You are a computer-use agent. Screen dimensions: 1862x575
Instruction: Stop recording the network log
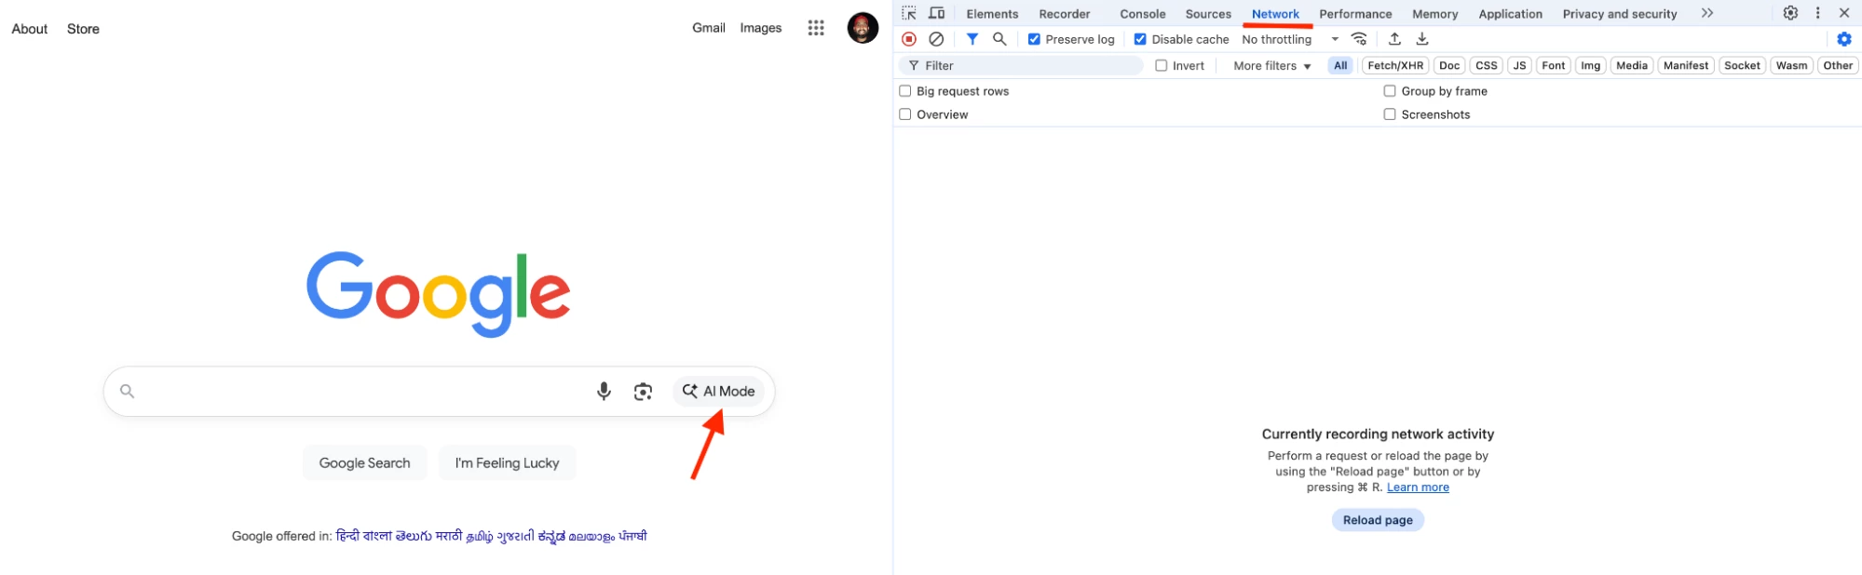coord(909,39)
